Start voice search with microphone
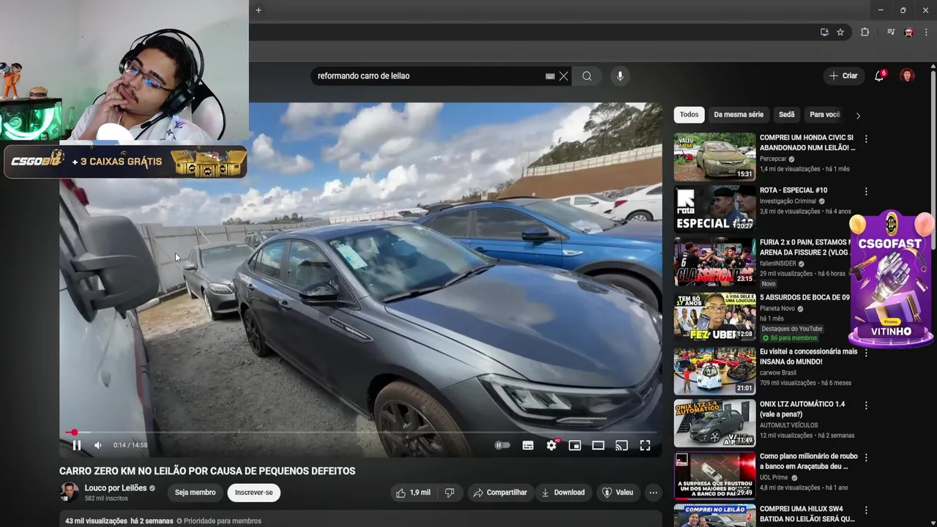 click(620, 76)
